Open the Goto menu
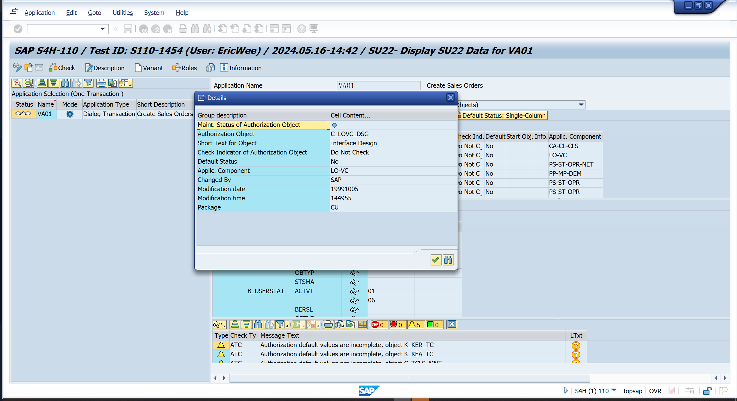 click(x=94, y=13)
